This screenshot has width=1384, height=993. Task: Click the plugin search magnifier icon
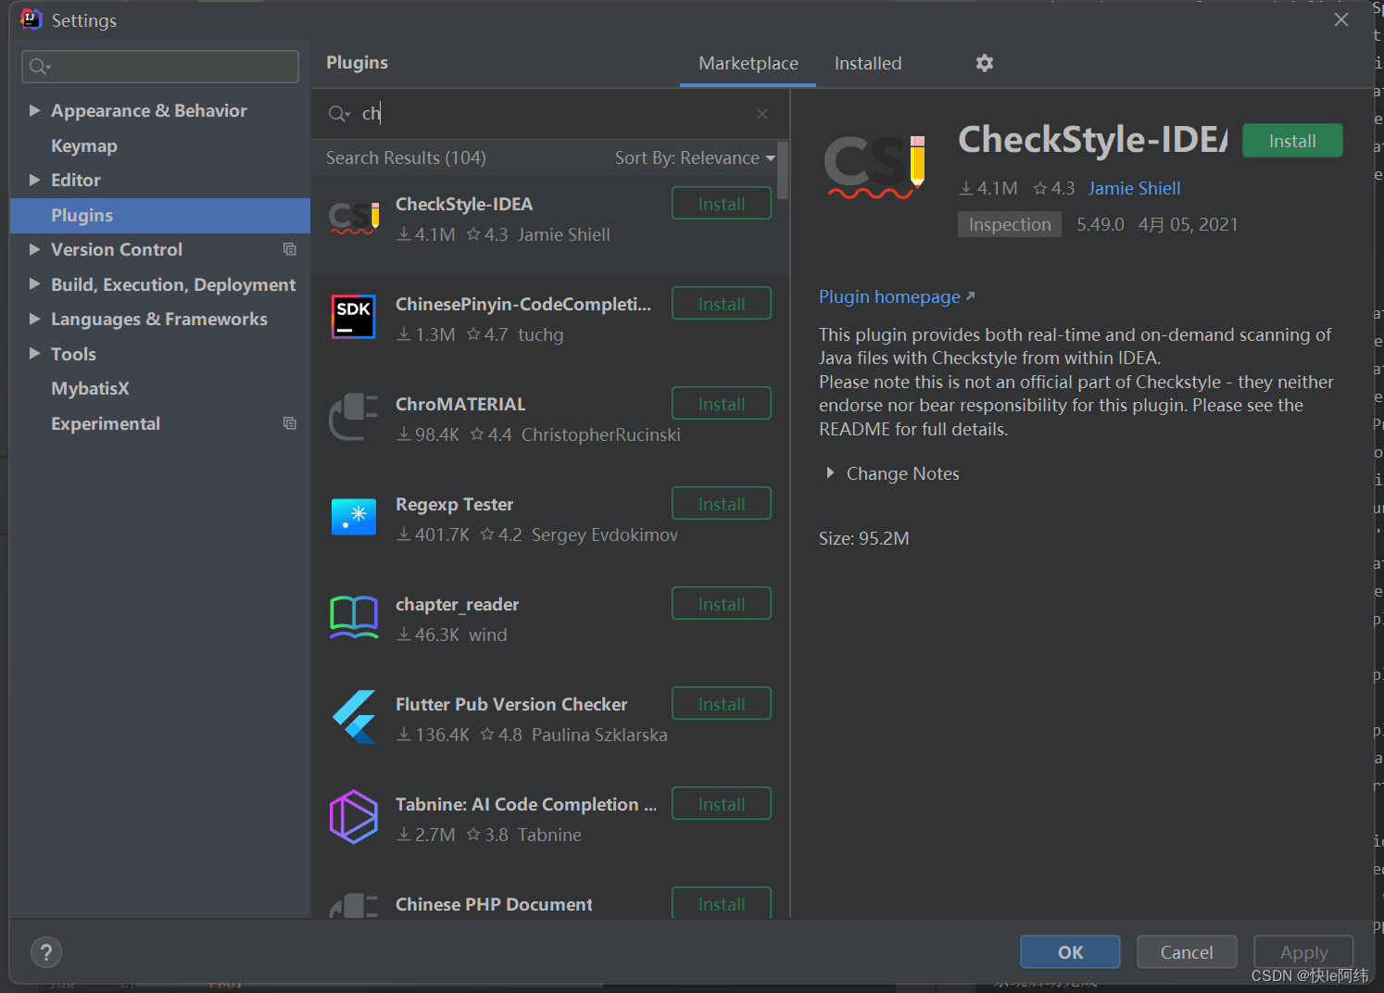tap(339, 114)
